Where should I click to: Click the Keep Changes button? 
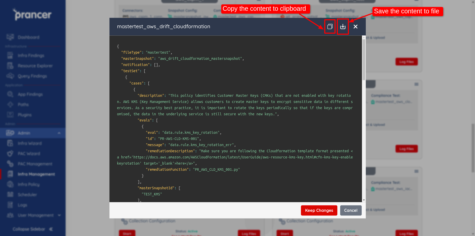319,210
